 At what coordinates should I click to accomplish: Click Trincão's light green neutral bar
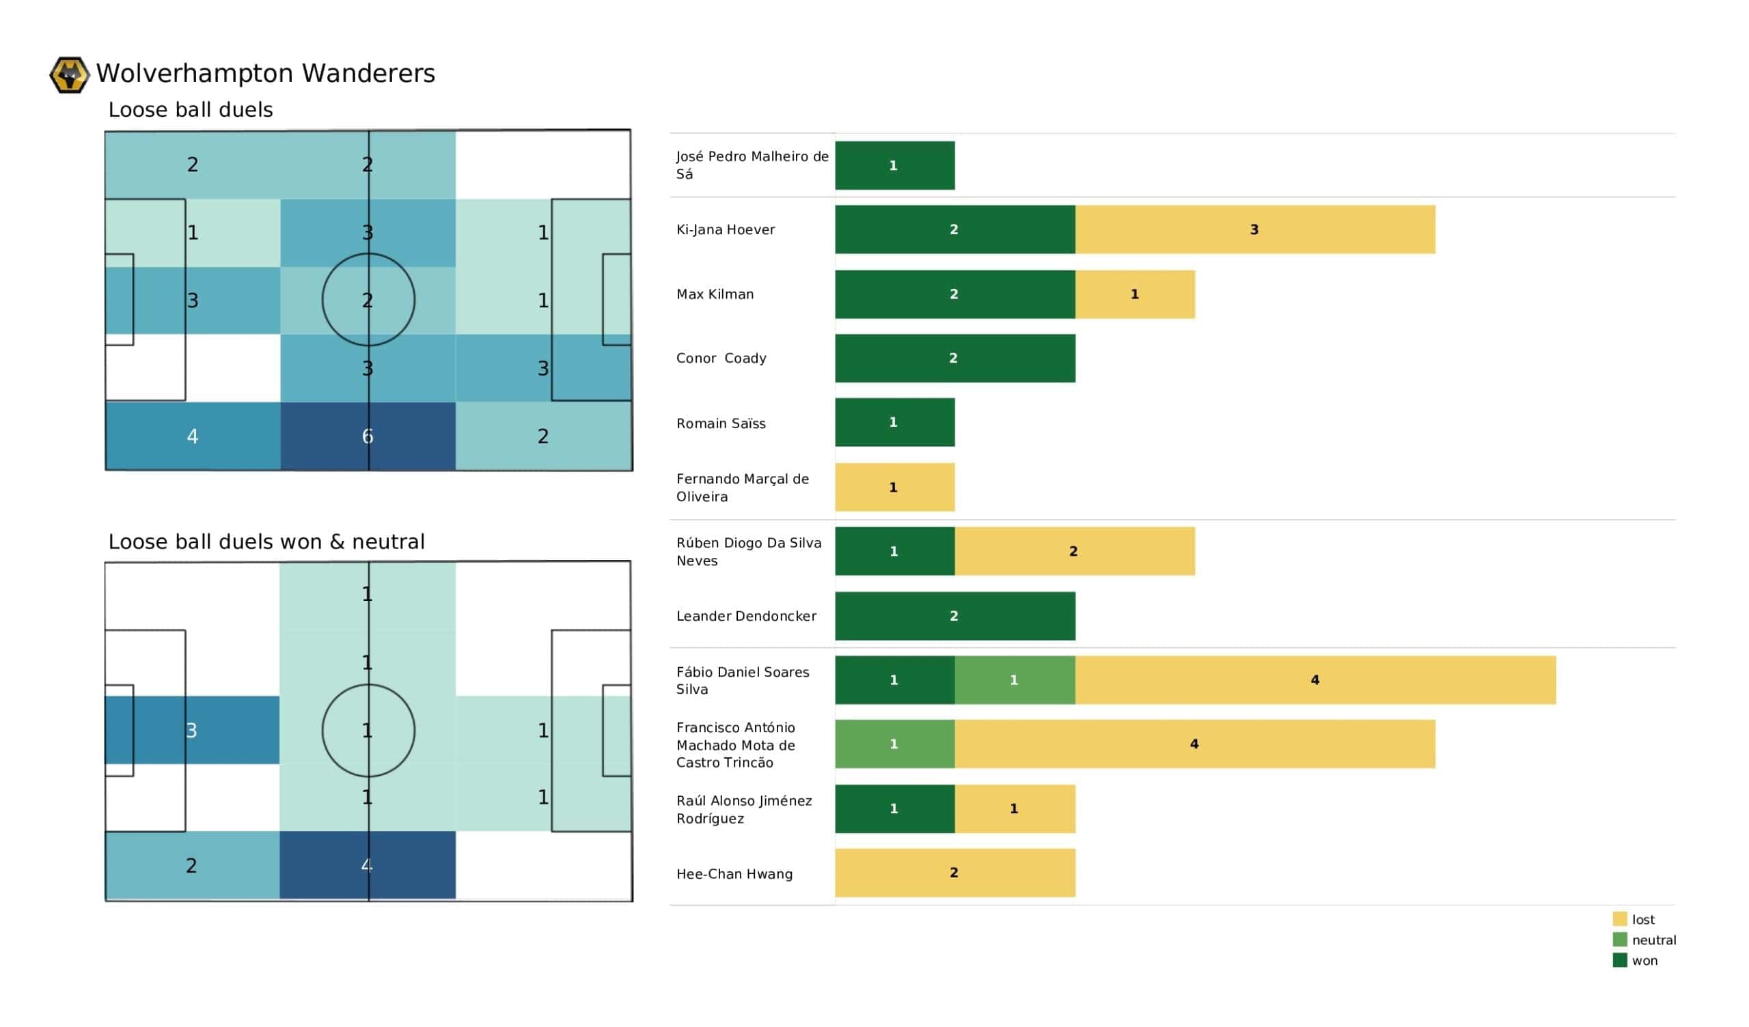point(894,744)
